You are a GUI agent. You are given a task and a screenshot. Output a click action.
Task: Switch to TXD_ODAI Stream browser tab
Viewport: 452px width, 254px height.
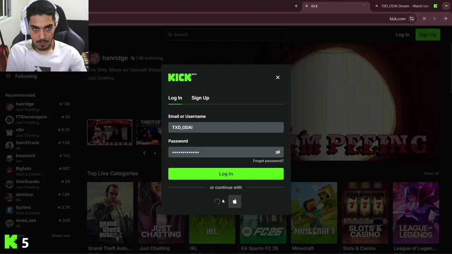pos(405,6)
